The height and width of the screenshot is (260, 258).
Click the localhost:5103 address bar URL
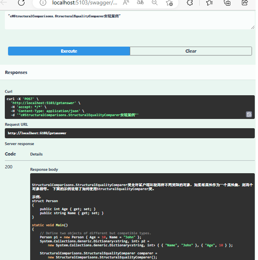pyautogui.click(x=85, y=3)
